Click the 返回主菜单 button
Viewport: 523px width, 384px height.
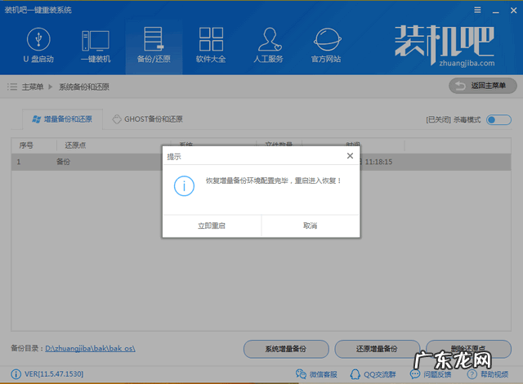click(483, 86)
